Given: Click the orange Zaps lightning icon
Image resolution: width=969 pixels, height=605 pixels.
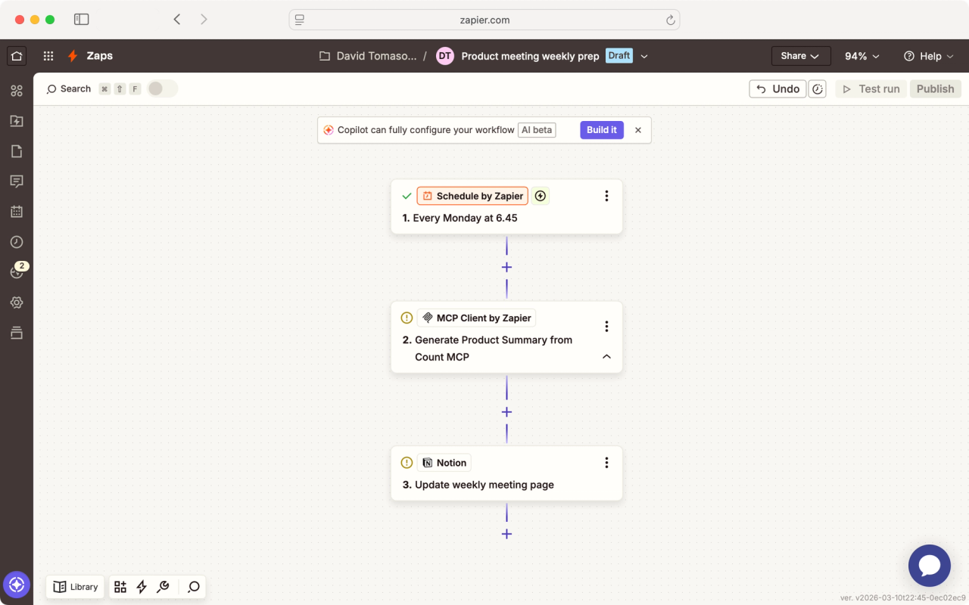Looking at the screenshot, I should pos(73,55).
